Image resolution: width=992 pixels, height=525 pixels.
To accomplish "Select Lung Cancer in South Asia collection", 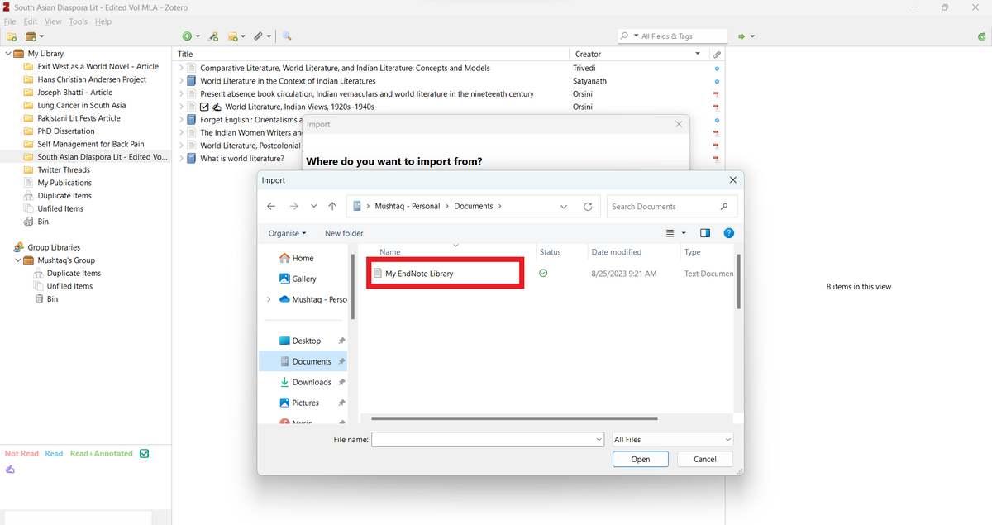I will tap(82, 105).
